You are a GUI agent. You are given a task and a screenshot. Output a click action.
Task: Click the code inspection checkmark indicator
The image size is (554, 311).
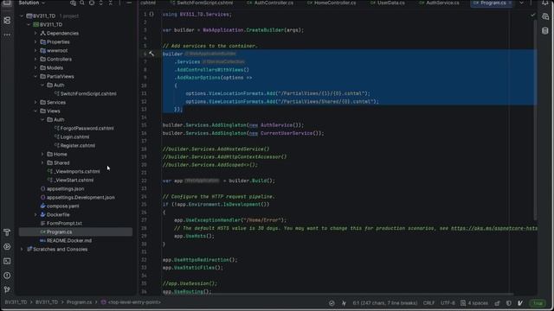pos(533,15)
